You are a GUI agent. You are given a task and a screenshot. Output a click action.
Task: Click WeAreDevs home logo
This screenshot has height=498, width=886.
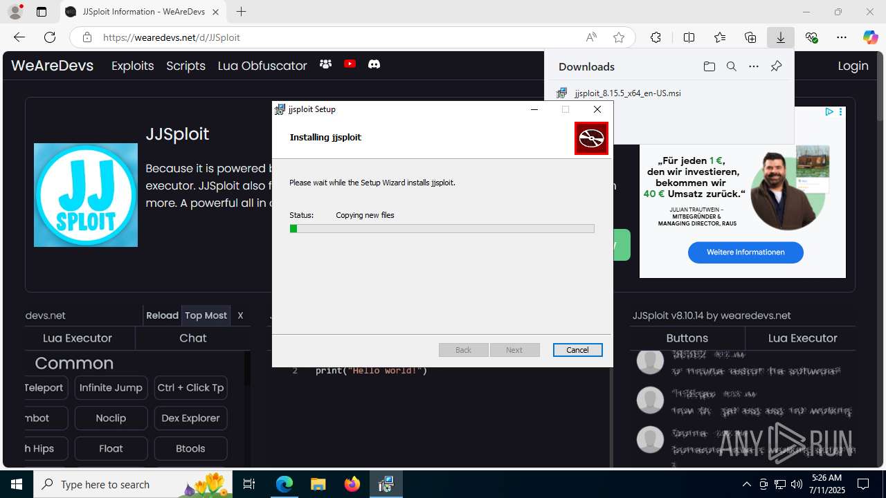53,66
